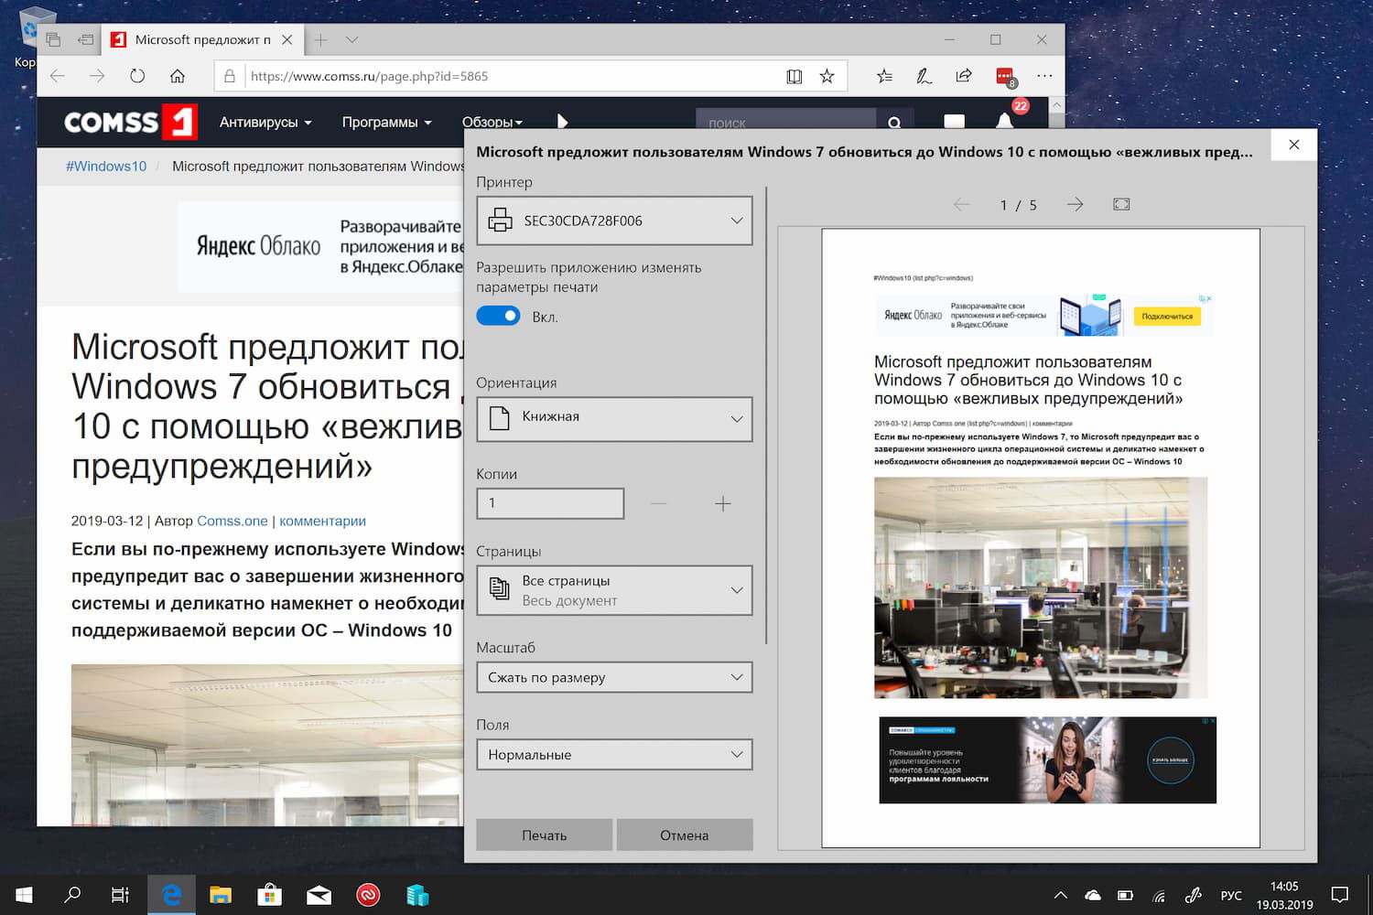The width and height of the screenshot is (1373, 915).
Task: Share this page from the toolbar
Action: [963, 76]
